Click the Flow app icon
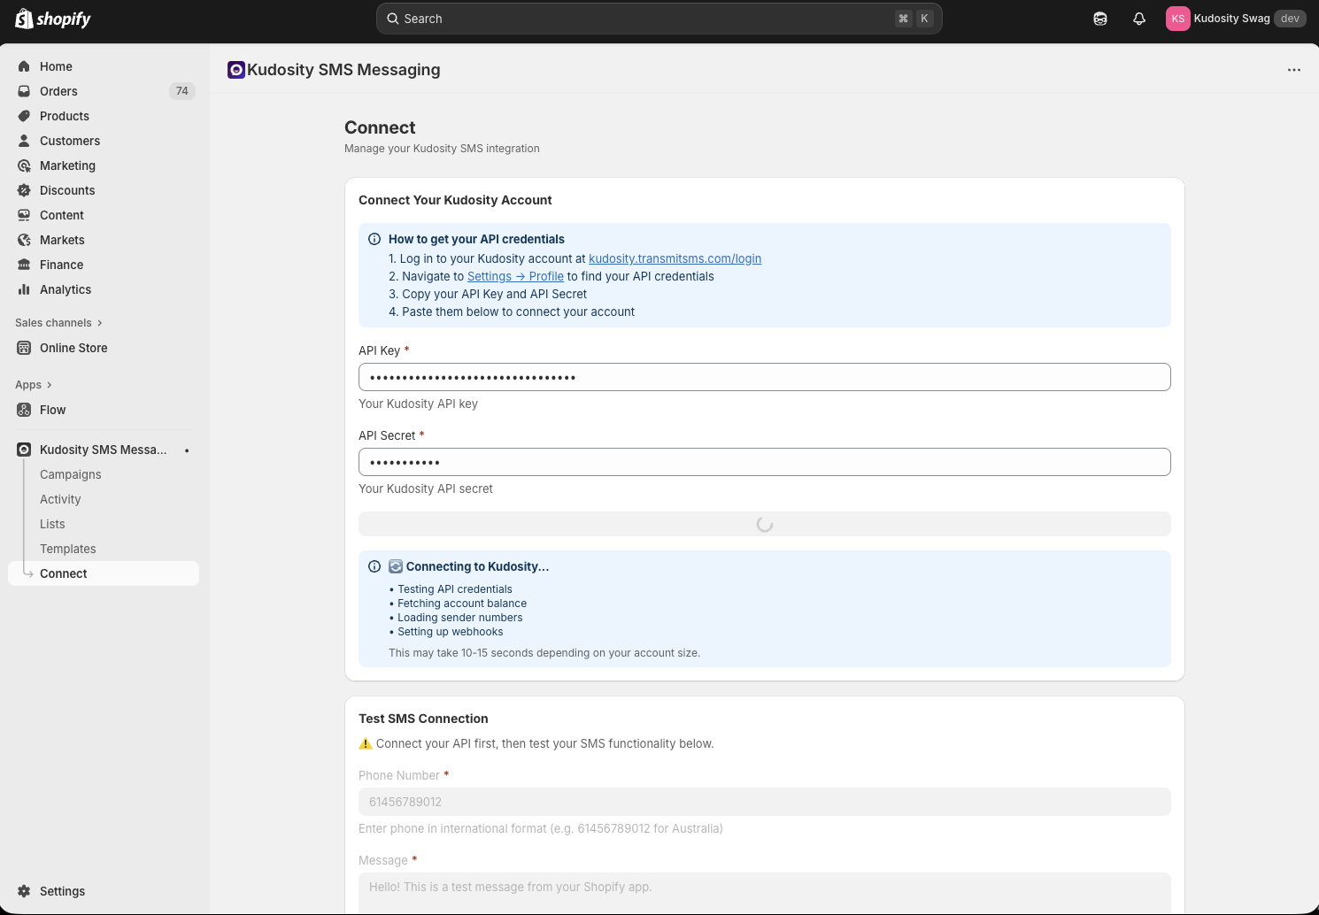Image resolution: width=1319 pixels, height=915 pixels. [24, 410]
